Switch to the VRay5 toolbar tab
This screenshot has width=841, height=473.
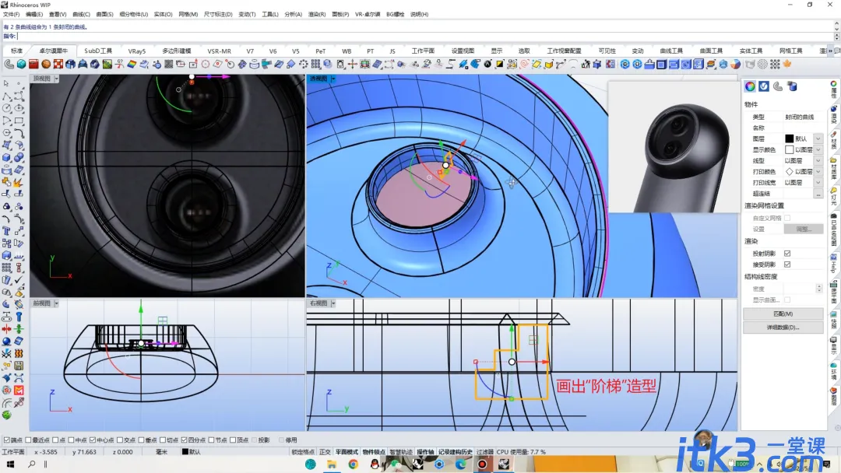tap(137, 51)
